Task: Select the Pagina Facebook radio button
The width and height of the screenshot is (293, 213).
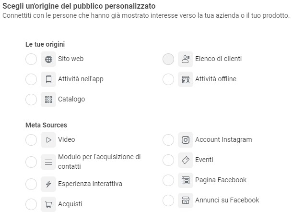Action: 168,180
